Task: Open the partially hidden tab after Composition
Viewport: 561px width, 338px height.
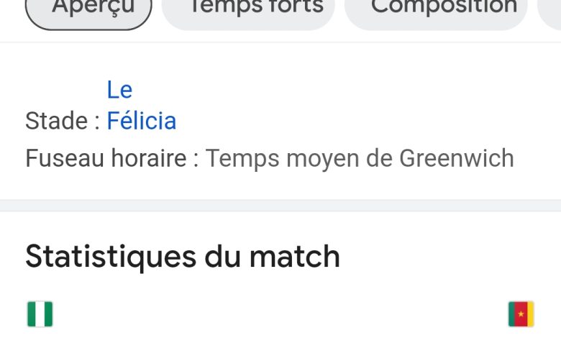Action: [549, 11]
